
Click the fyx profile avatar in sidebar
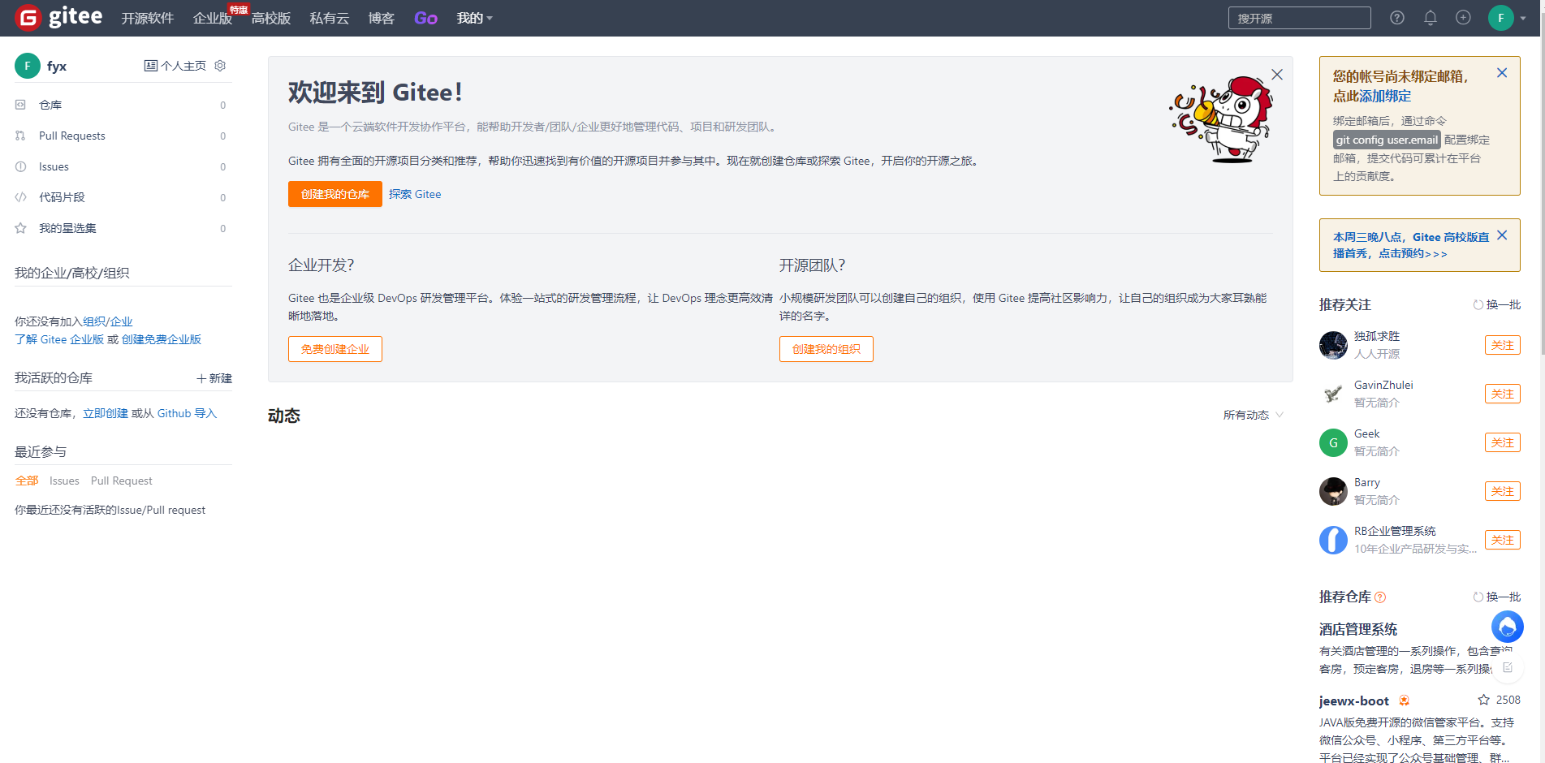coord(28,66)
